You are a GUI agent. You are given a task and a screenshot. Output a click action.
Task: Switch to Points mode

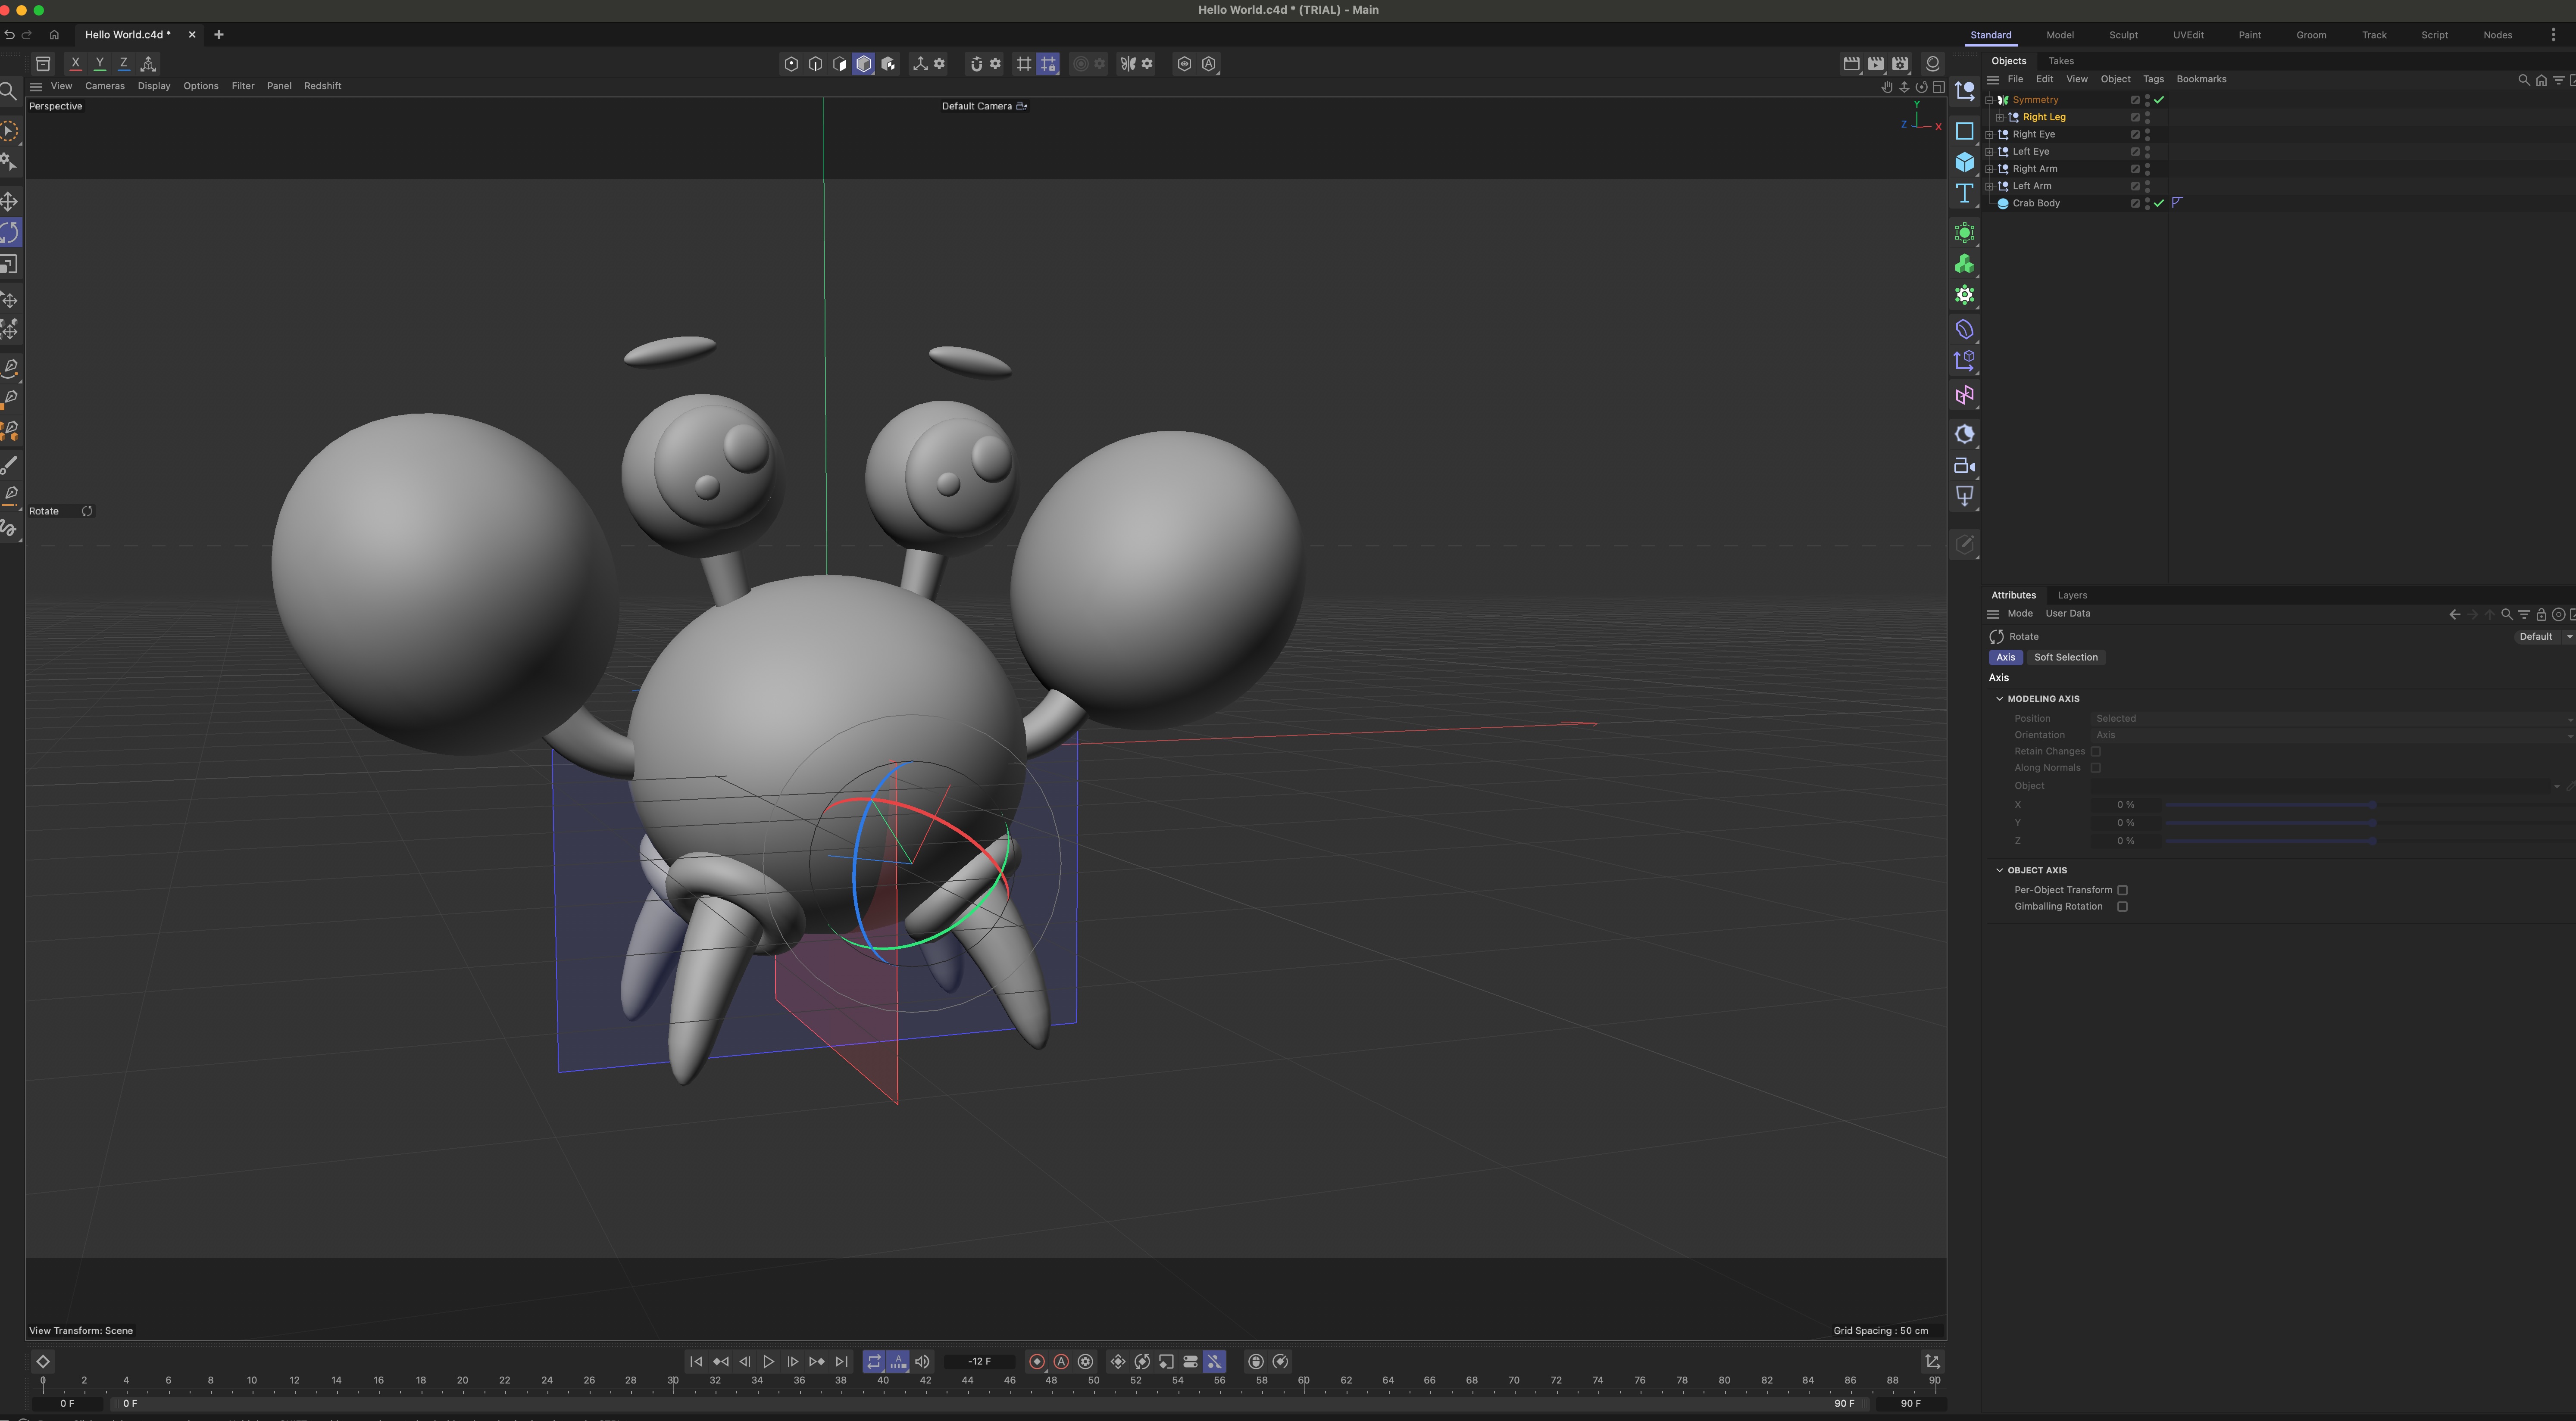click(791, 64)
